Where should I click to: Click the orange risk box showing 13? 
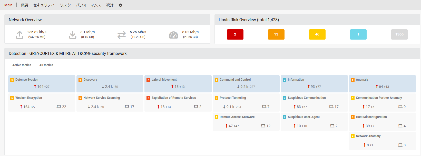[x=276, y=34]
